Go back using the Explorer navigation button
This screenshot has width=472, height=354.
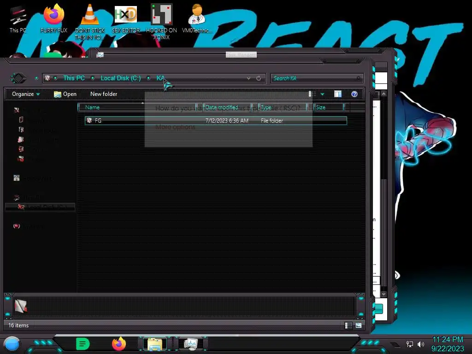click(18, 78)
